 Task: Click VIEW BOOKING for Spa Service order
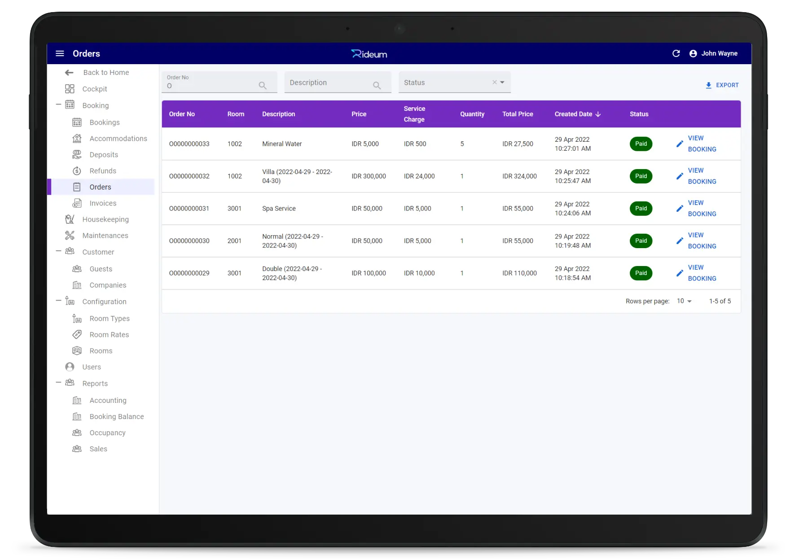702,209
